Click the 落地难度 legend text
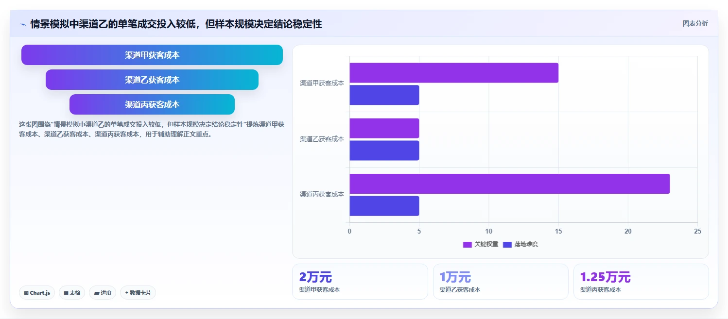The image size is (728, 319). pyautogui.click(x=526, y=244)
